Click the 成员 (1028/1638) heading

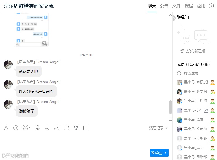point(193,64)
